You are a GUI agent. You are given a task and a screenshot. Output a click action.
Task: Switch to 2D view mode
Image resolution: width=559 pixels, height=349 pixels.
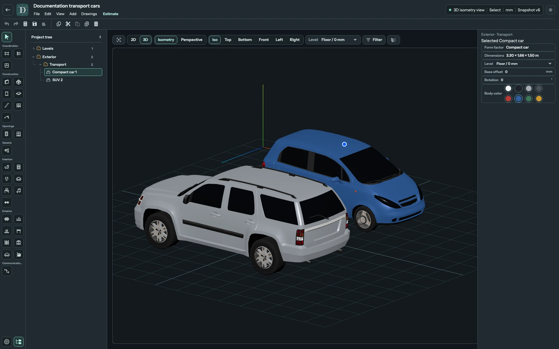click(133, 40)
